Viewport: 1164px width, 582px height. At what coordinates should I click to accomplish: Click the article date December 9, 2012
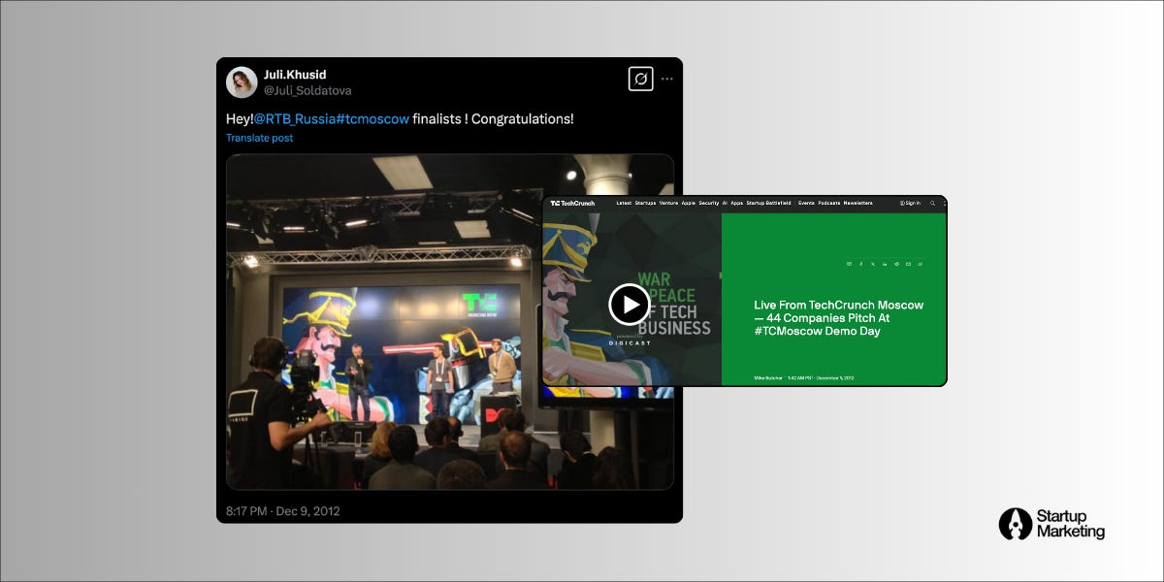[835, 377]
